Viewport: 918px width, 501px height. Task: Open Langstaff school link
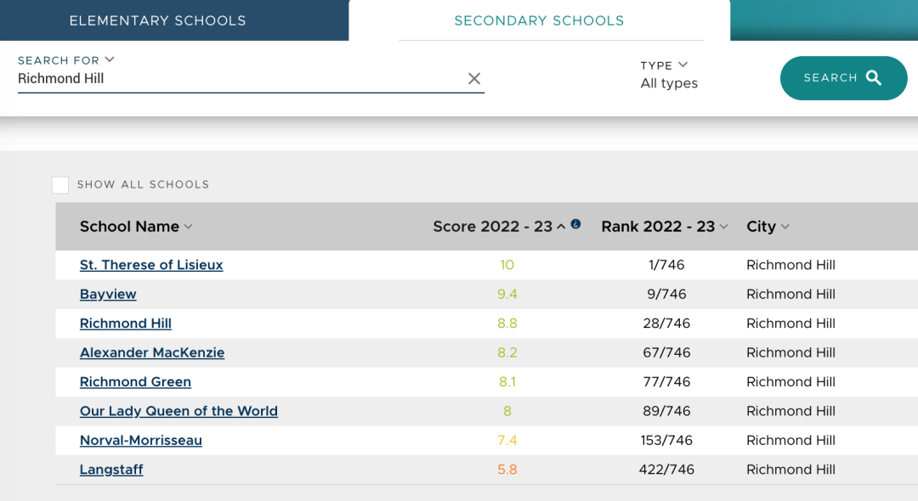[x=111, y=470]
